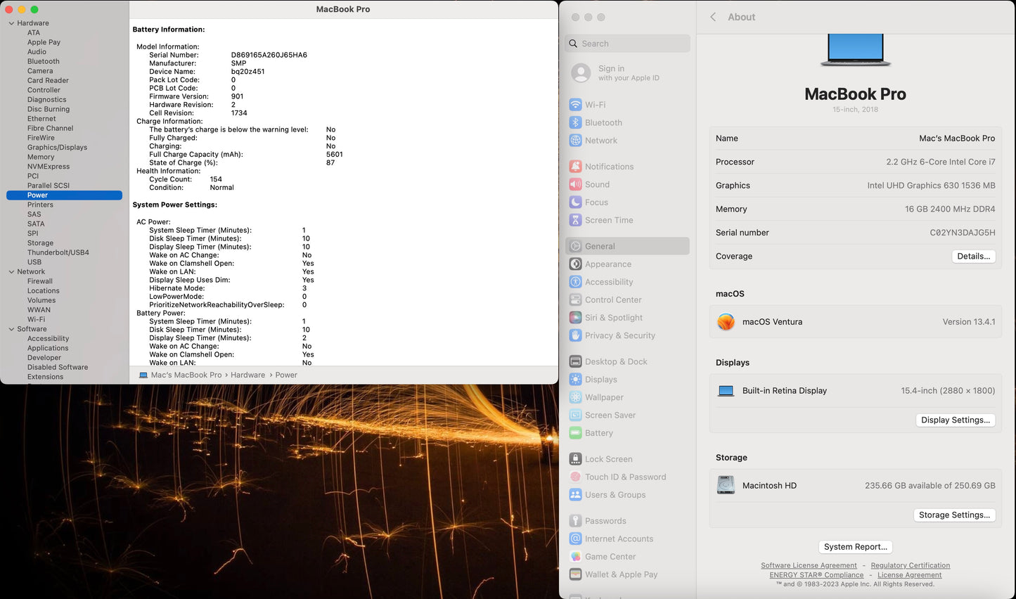
Task: Click the Touch ID & Password fingerprint icon
Action: (575, 477)
